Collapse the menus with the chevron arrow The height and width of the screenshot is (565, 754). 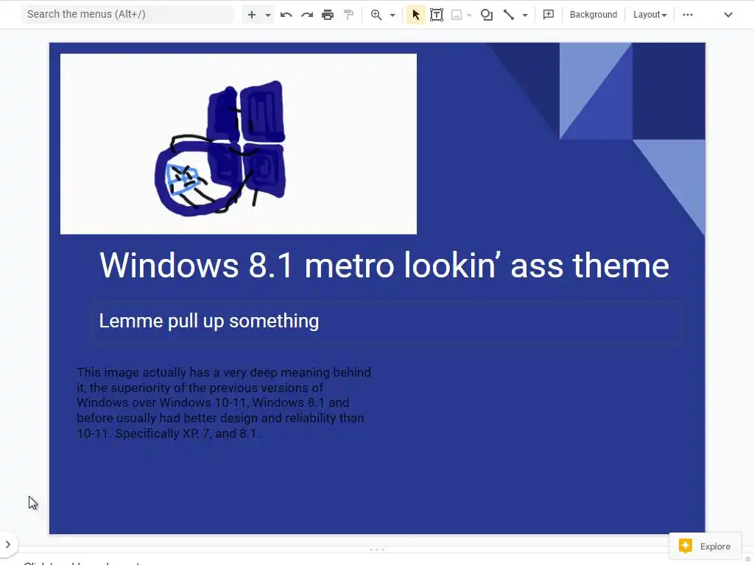tap(728, 15)
